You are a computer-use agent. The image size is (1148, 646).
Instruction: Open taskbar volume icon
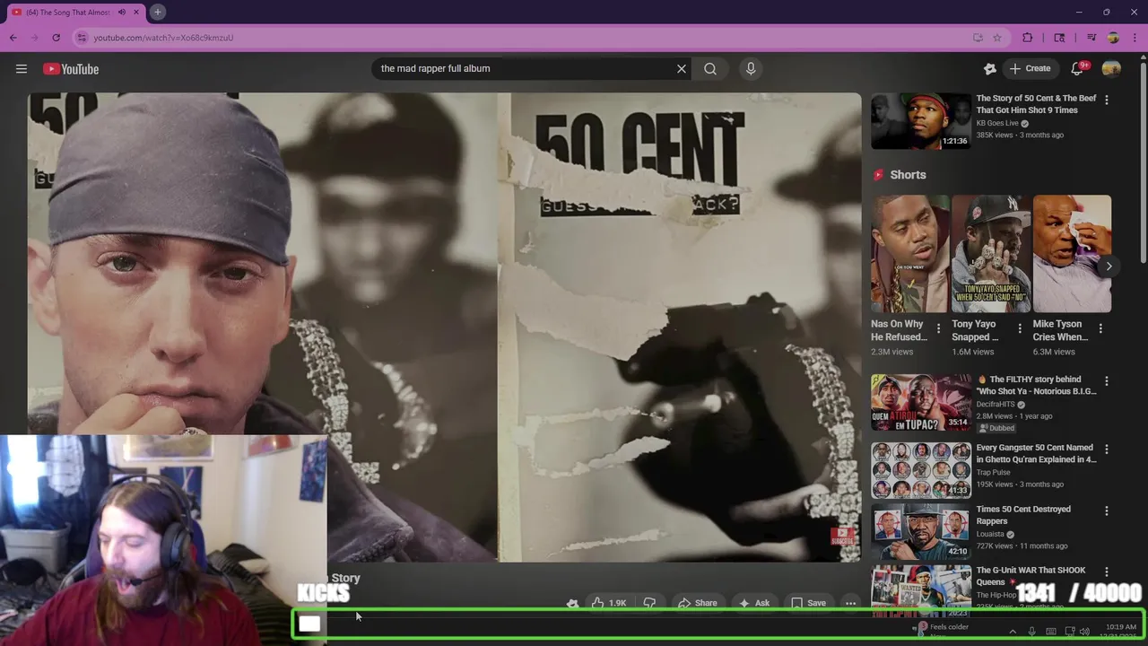coord(1085,632)
